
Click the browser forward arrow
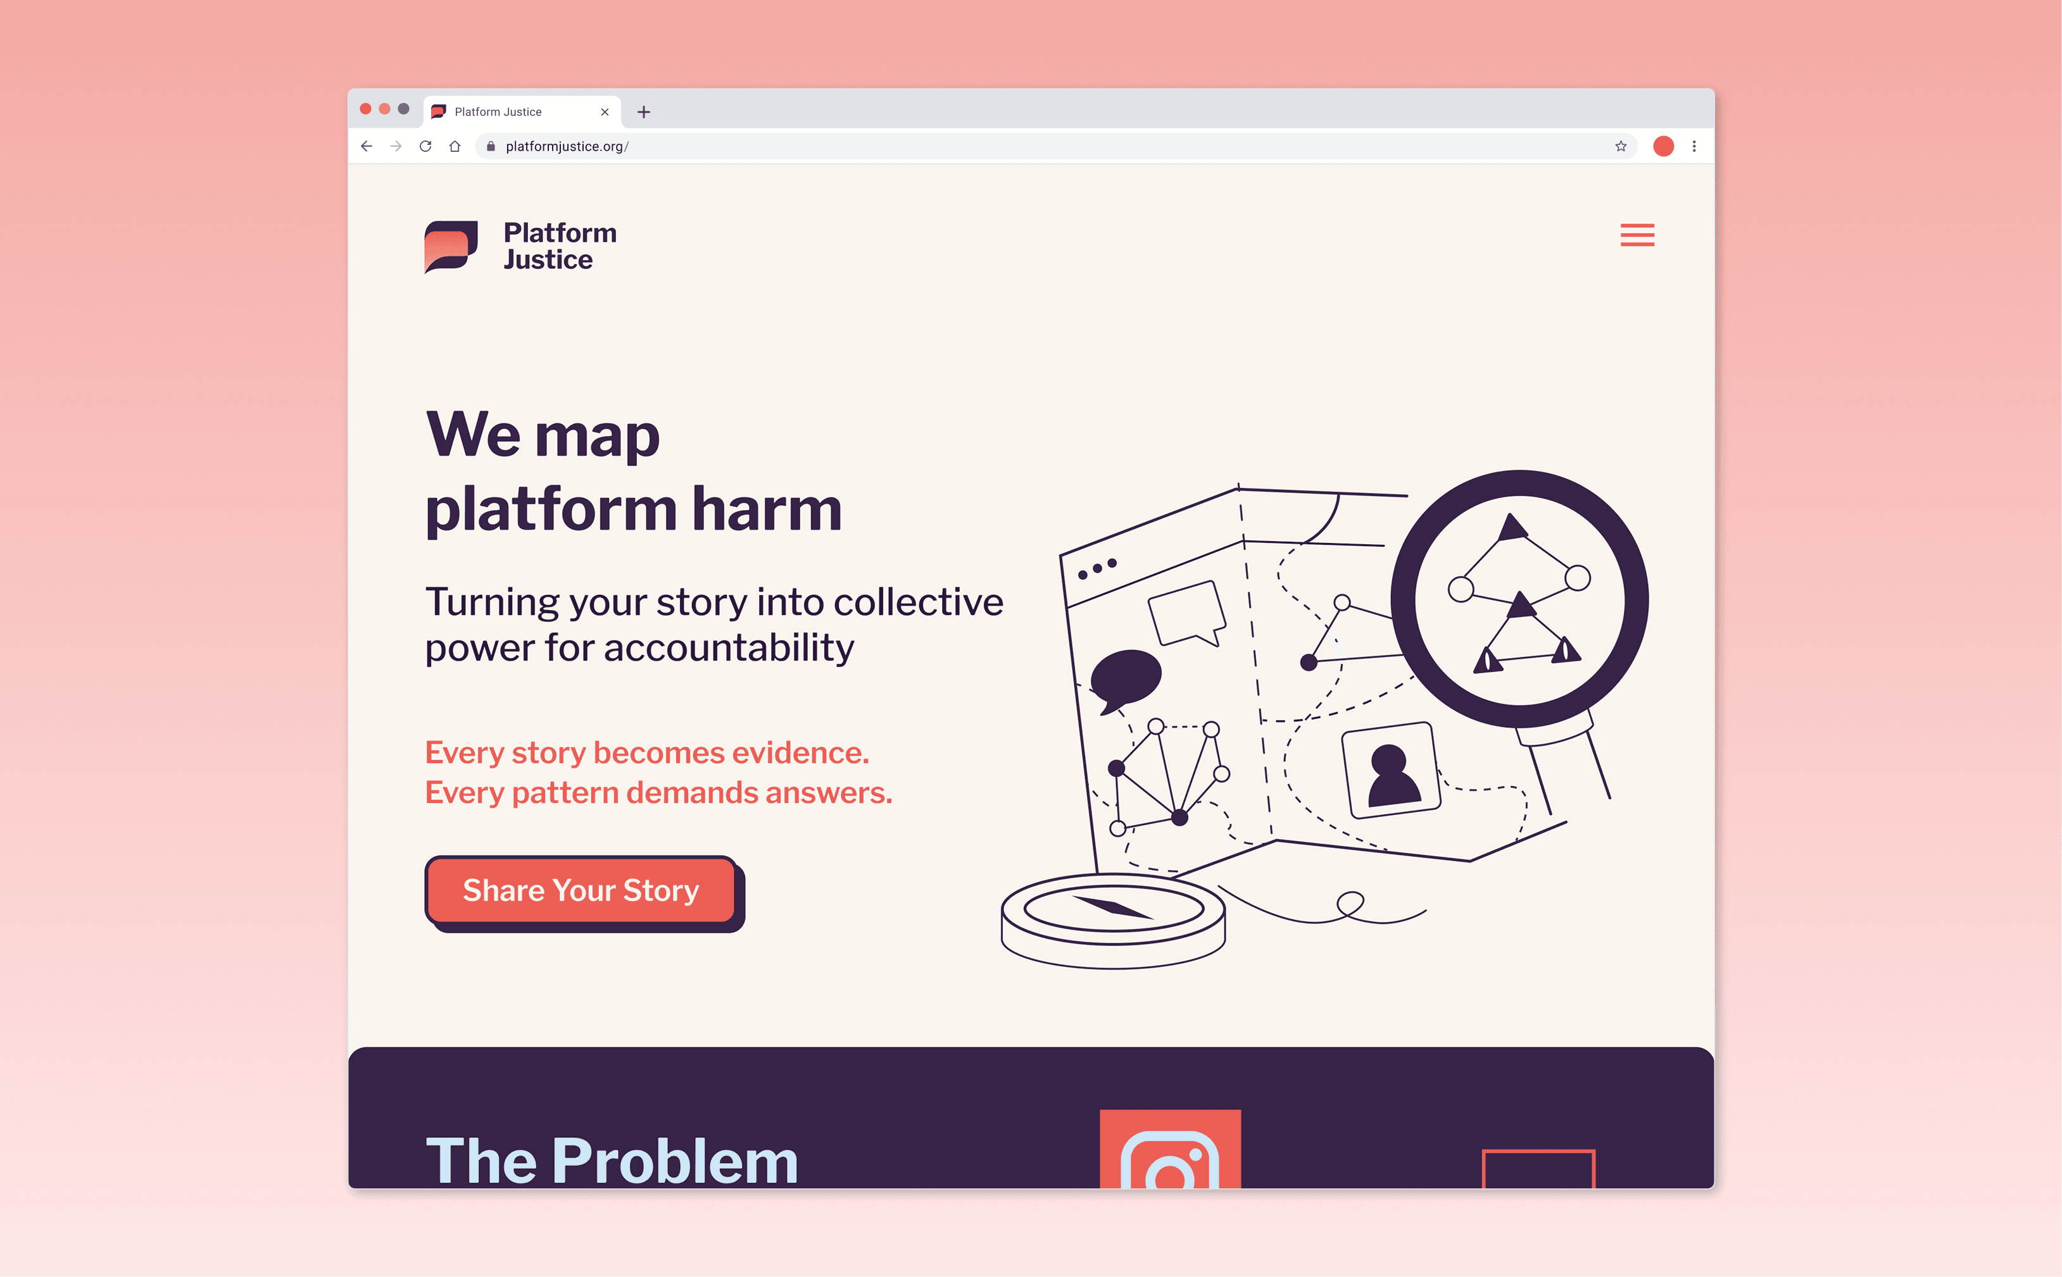(396, 146)
